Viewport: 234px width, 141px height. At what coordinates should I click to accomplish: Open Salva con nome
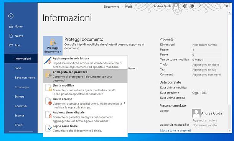click(x=21, y=77)
